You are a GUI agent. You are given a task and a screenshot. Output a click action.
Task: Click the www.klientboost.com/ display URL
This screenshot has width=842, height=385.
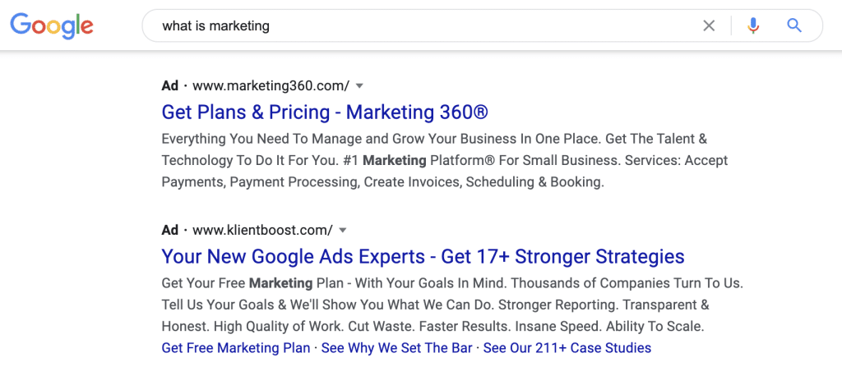pos(262,230)
